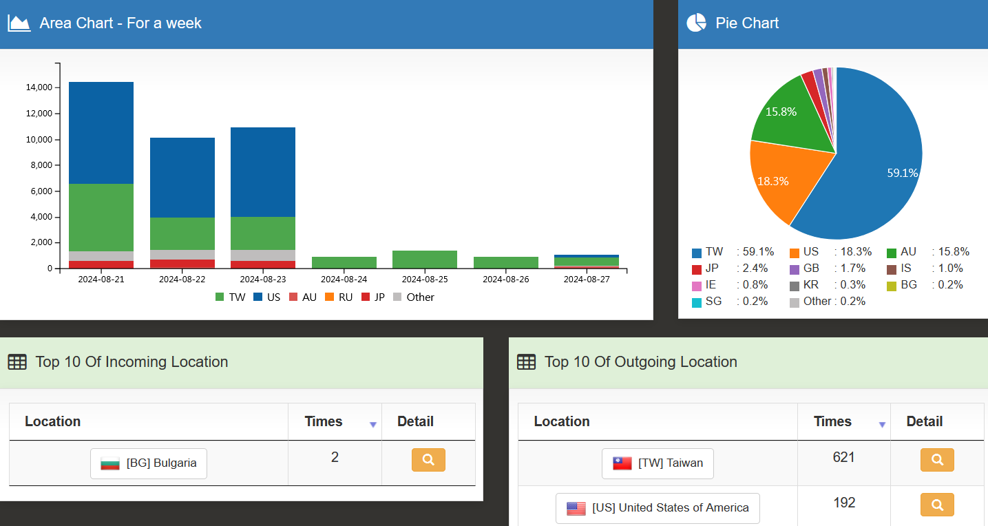The image size is (988, 526).
Task: Sort incoming table by Times arrow
Action: coord(373,425)
